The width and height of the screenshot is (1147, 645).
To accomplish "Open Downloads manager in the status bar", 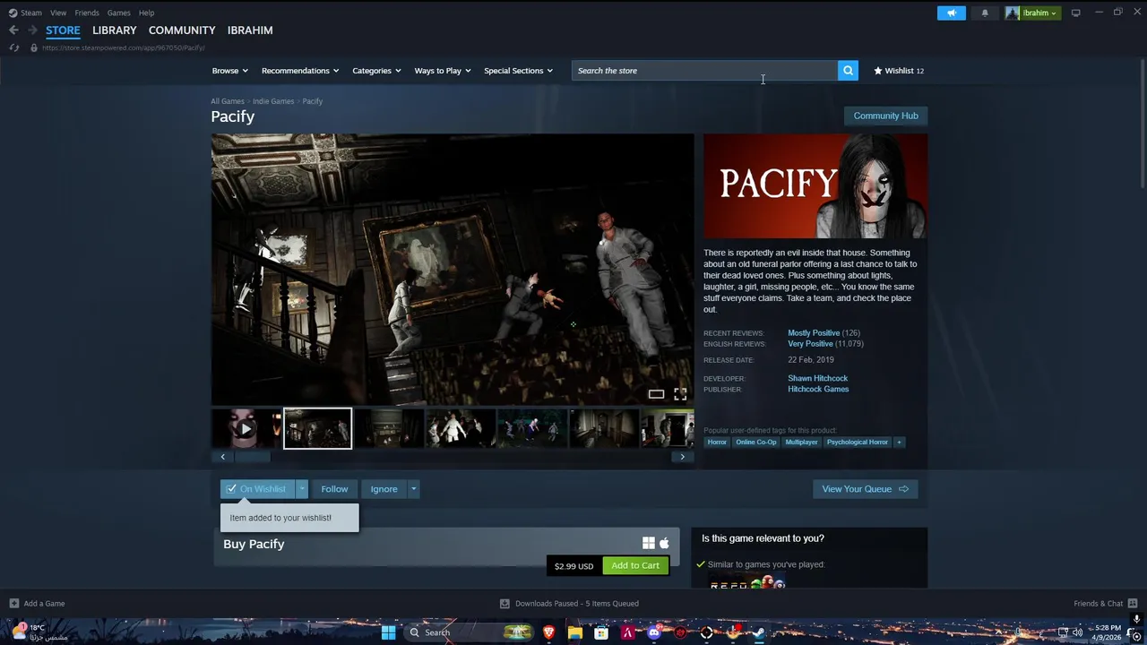I will [x=570, y=604].
